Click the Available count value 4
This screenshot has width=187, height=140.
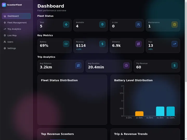77,26
